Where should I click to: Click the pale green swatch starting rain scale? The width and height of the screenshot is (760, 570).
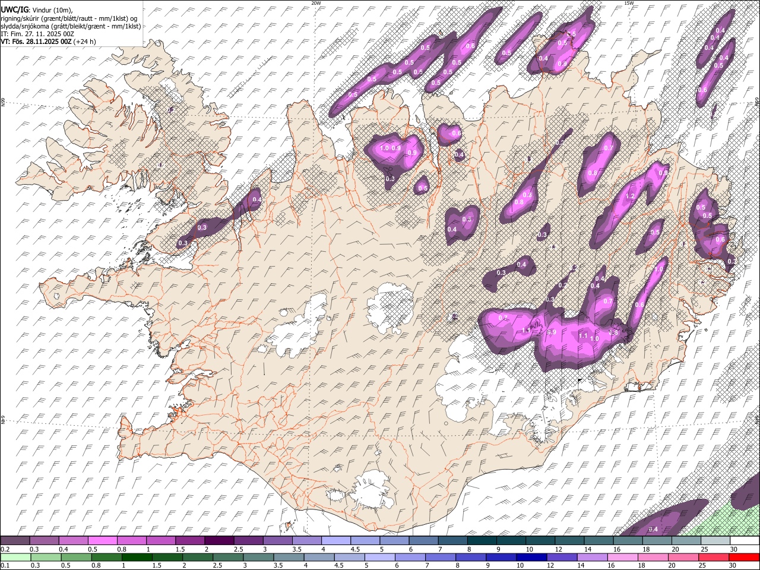[x=14, y=558]
